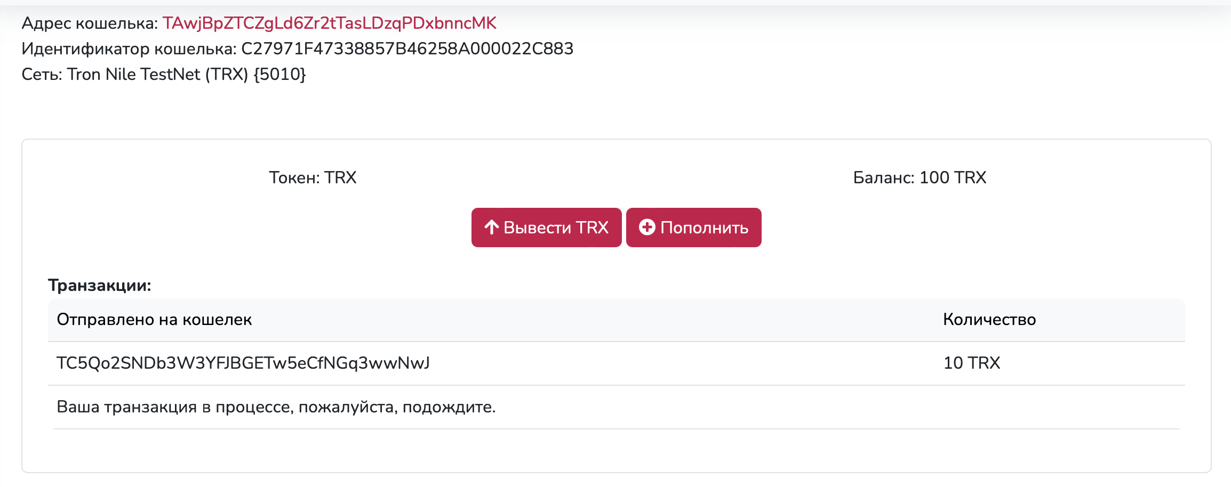Open the red wallet address link

coord(329,23)
